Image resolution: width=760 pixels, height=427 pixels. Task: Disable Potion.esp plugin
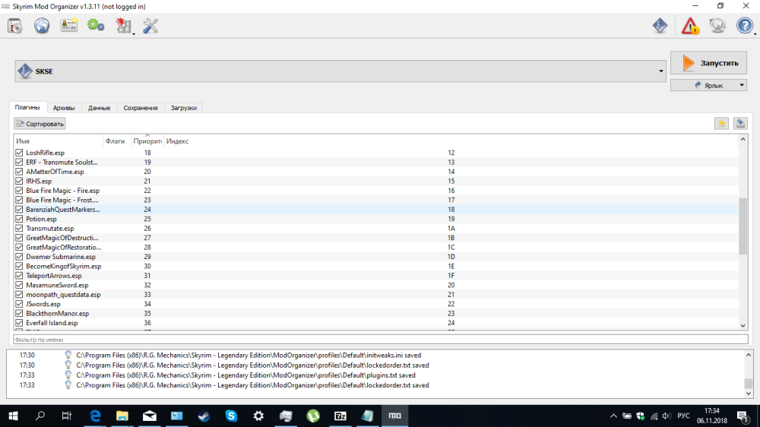click(19, 219)
